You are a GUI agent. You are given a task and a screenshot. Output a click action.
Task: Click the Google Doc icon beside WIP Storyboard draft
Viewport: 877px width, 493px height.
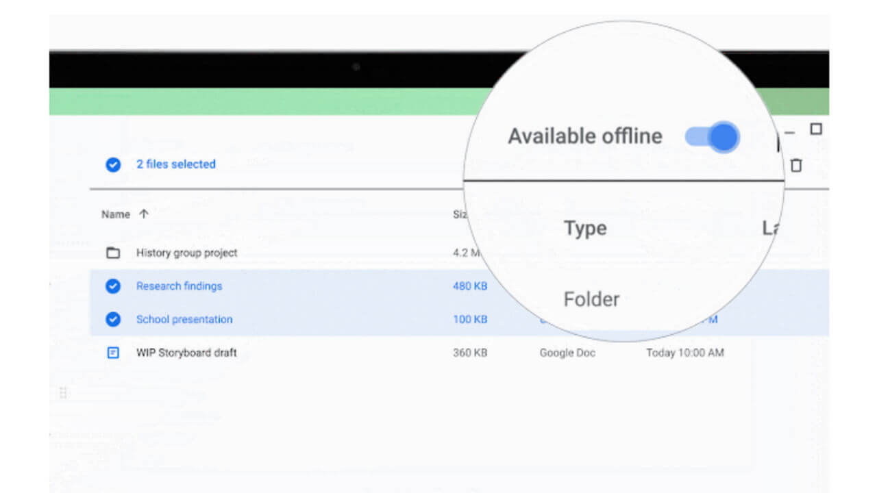[x=113, y=353]
